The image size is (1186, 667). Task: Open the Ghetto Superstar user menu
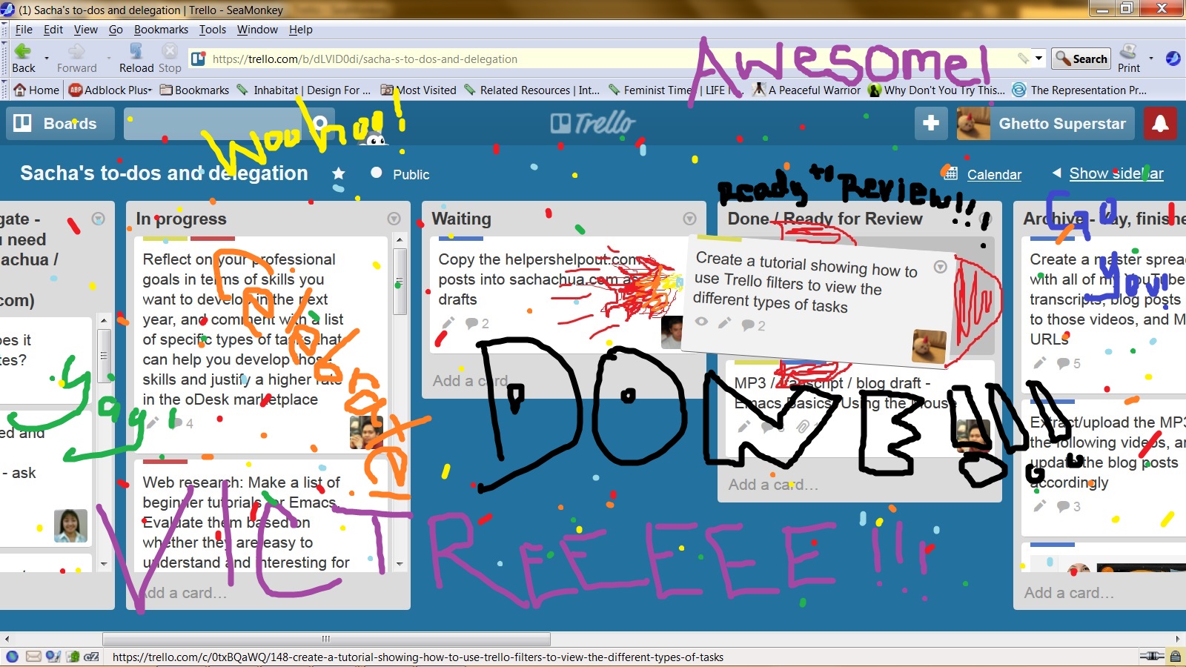tap(1045, 123)
